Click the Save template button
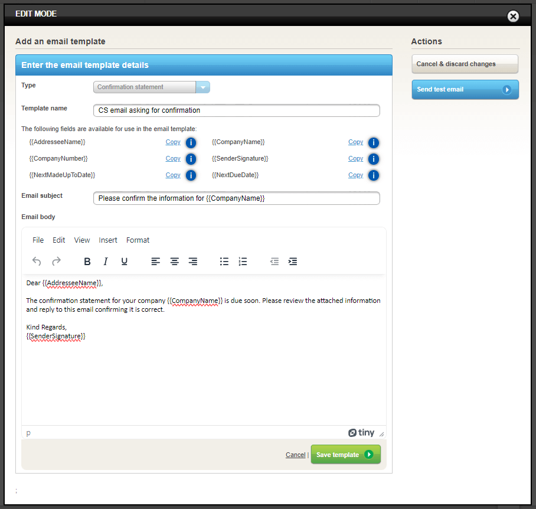The image size is (536, 509). (x=345, y=455)
